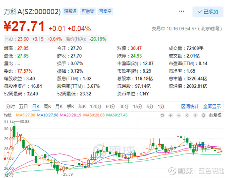Select the 年K chart tab
The height and width of the screenshot is (178, 231).
(82, 106)
